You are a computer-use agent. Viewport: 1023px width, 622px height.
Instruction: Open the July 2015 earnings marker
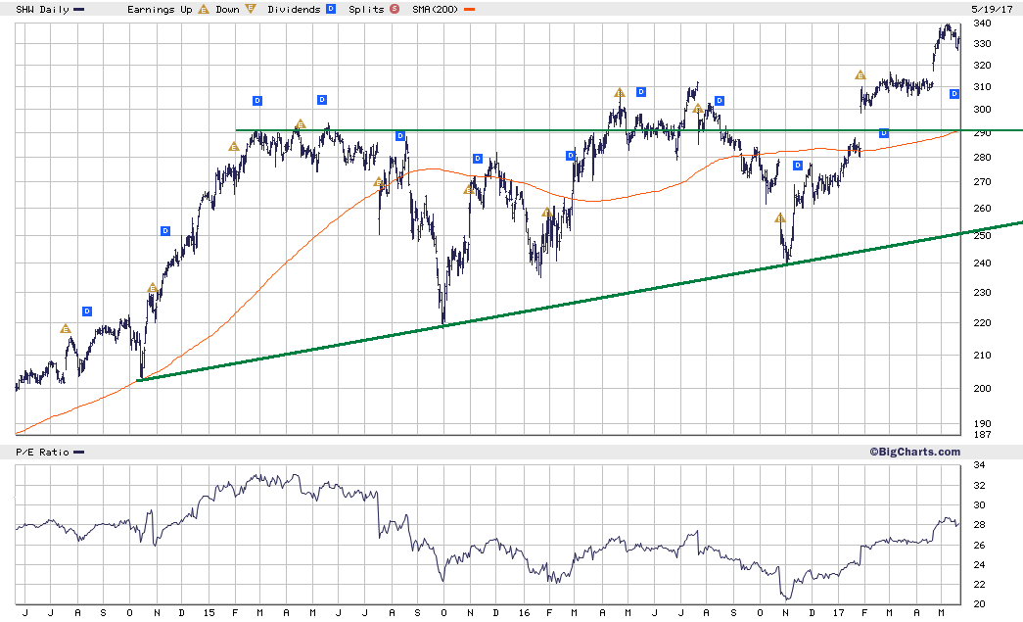click(379, 181)
